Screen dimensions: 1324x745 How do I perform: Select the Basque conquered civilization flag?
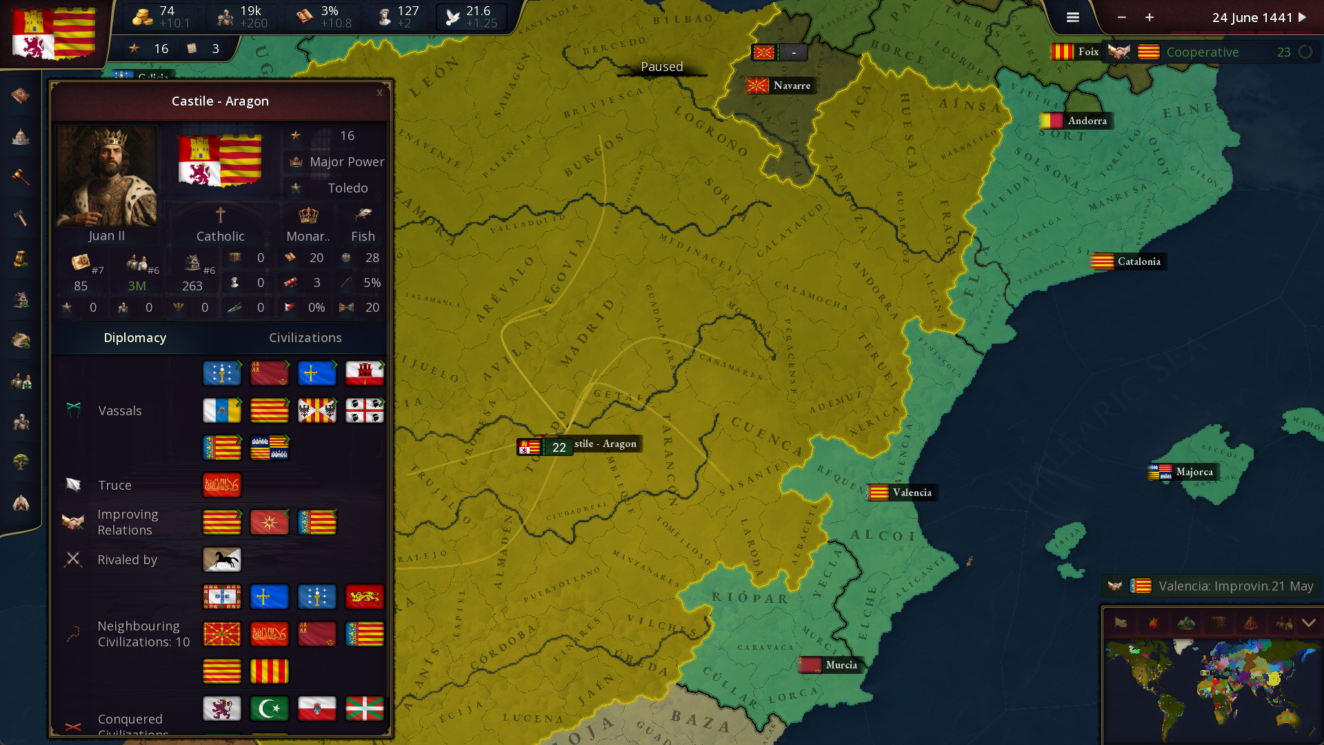tap(364, 708)
